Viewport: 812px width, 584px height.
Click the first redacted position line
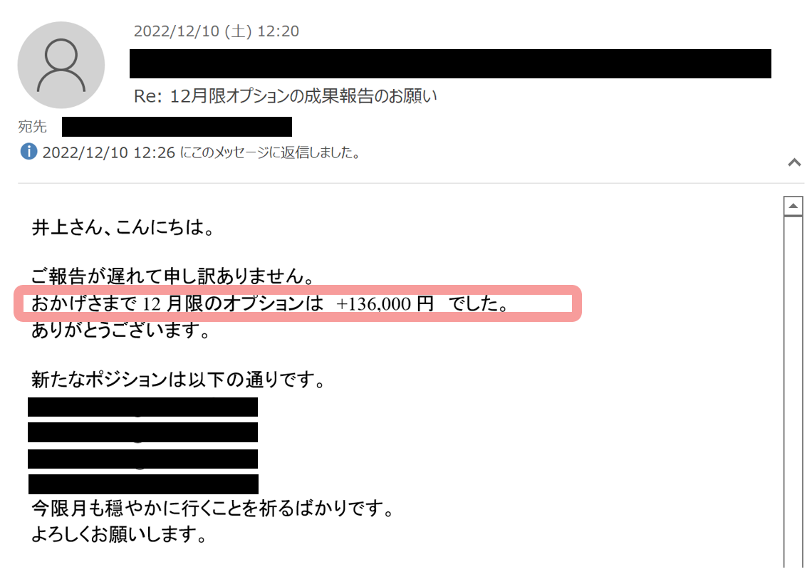pos(143,407)
